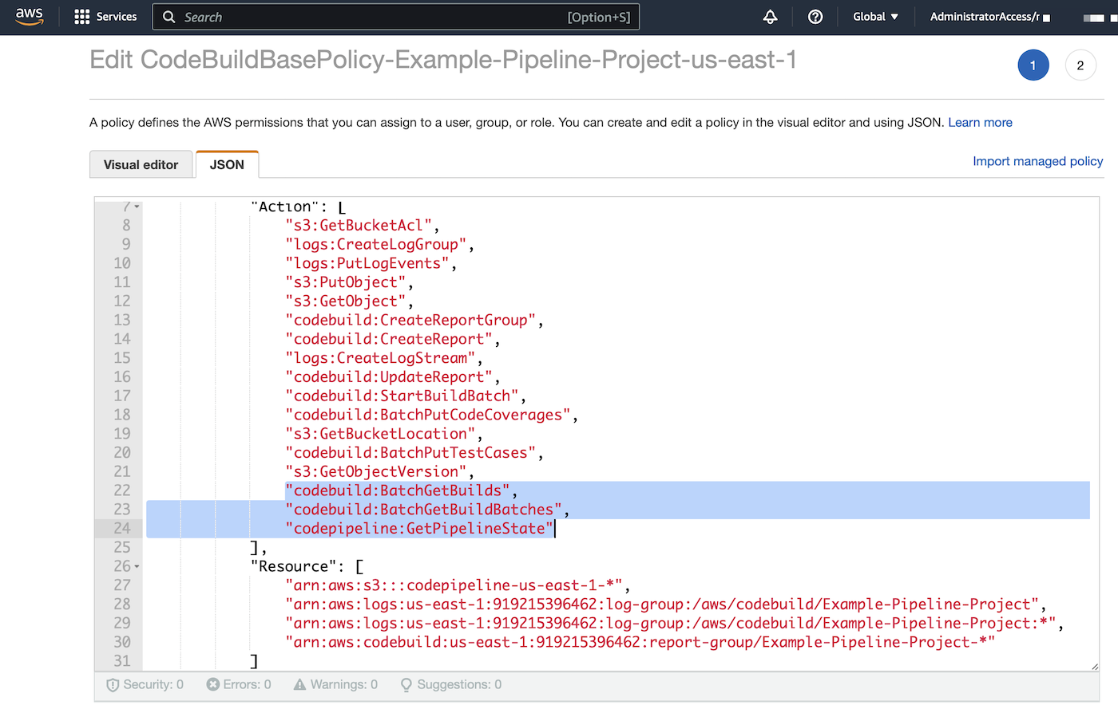Open the Import managed policy link
The image size is (1118, 705).
click(x=1037, y=160)
